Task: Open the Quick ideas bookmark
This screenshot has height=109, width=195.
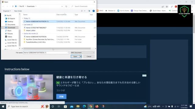Action: [158, 11]
